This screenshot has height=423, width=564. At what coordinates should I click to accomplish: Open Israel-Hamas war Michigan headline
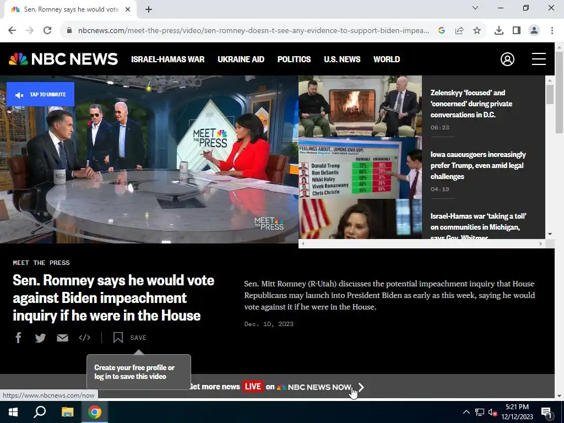(478, 225)
